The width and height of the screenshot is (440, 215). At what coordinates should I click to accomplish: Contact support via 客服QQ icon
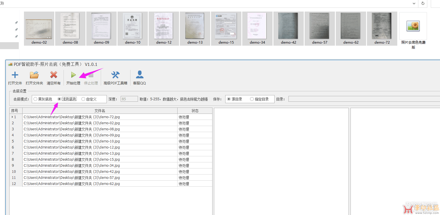(139, 75)
